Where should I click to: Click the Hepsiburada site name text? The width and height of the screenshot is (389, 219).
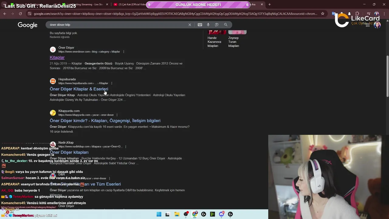pos(67,79)
